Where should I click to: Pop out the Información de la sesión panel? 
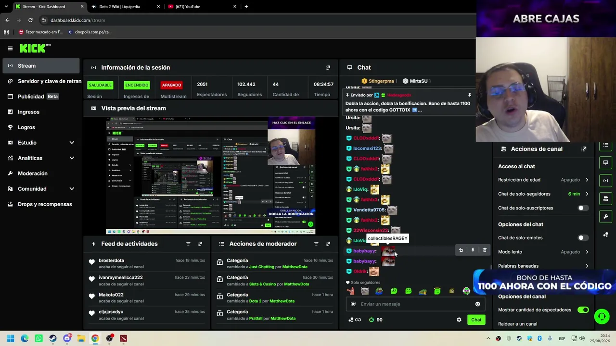pos(328,68)
